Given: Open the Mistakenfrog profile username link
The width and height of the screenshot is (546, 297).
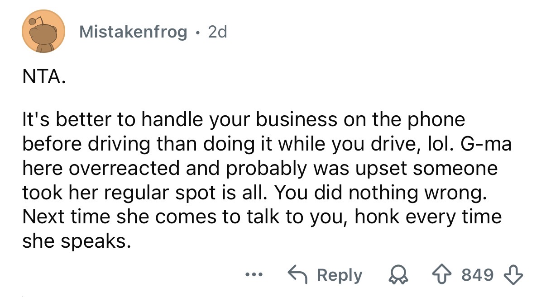Looking at the screenshot, I should tap(133, 32).
